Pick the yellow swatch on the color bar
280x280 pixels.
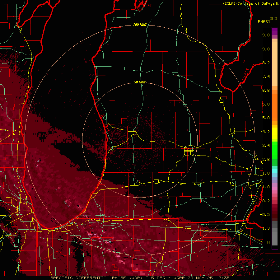(275, 133)
